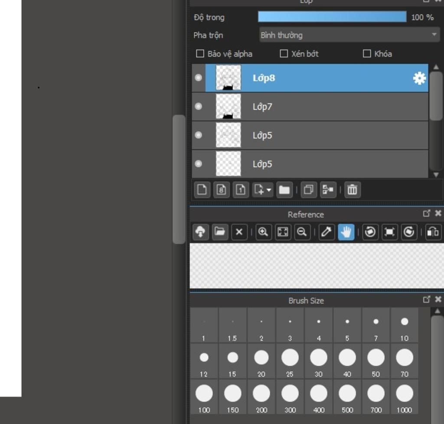Viewport: 444px width, 424px height.
Task: Set brush size to 12
Action: [x=204, y=361]
